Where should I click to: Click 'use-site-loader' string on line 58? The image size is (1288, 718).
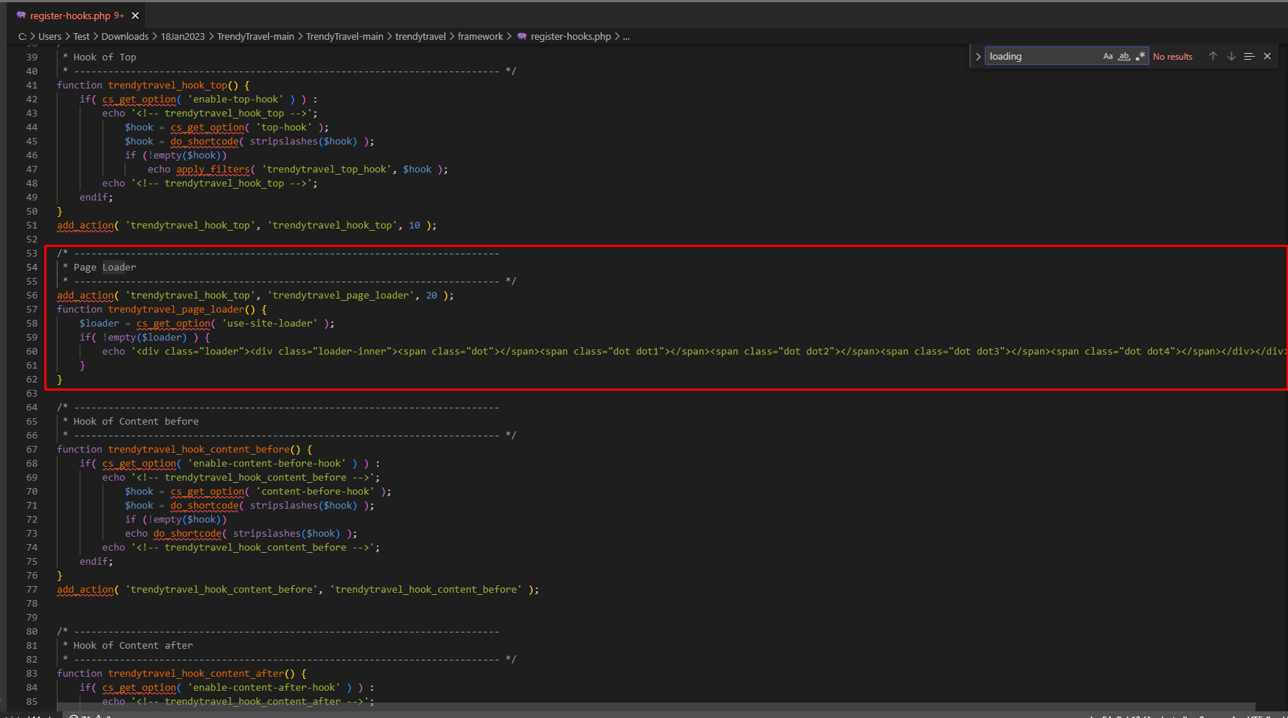pos(269,323)
